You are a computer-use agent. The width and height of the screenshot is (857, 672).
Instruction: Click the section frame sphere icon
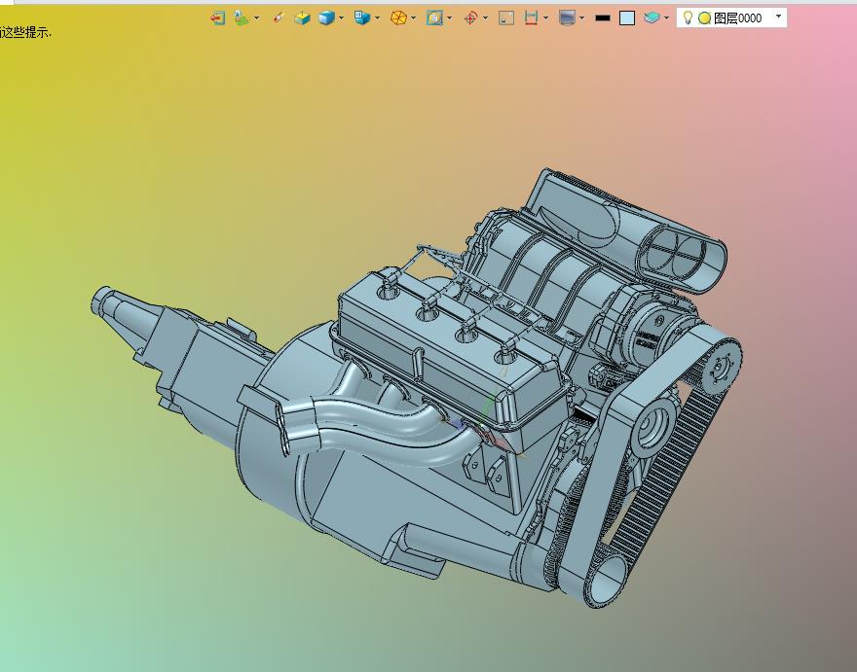pyautogui.click(x=434, y=18)
